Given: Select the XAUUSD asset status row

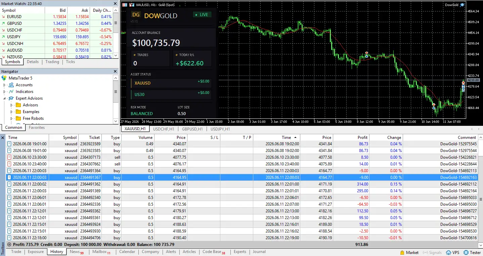Looking at the screenshot, I should pos(171,83).
